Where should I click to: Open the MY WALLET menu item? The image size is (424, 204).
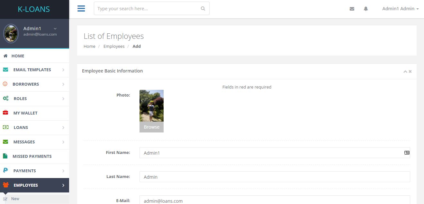click(34, 113)
